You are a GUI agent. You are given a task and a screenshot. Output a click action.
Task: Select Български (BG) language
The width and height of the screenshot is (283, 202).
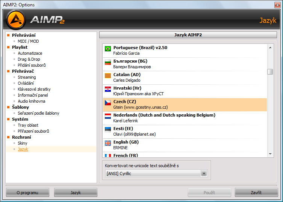[x=185, y=64]
